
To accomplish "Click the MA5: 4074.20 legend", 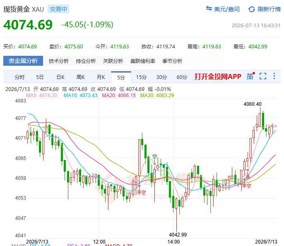I will click(41, 96).
